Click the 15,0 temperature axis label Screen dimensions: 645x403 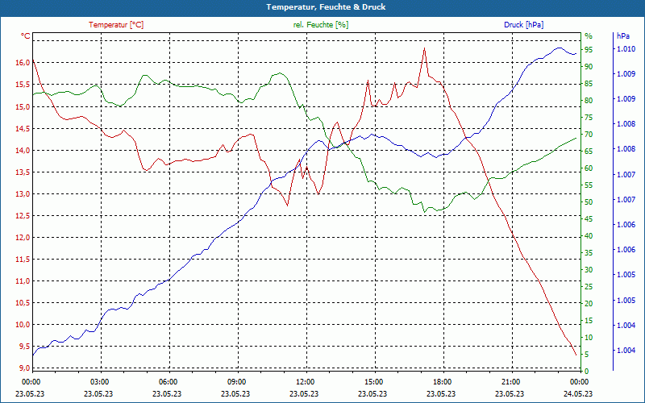[x=23, y=107]
